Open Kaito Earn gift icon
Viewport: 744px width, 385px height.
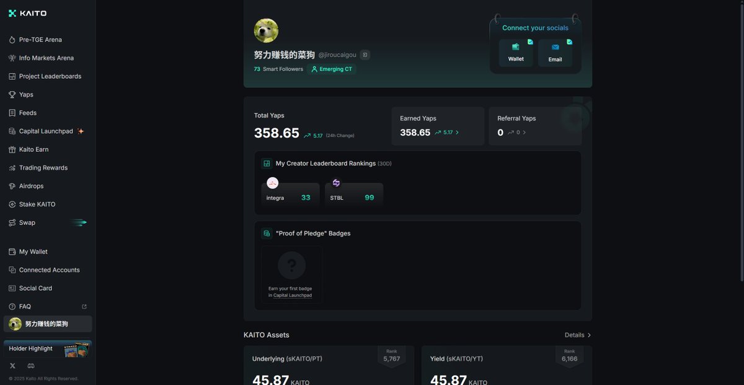(x=12, y=149)
